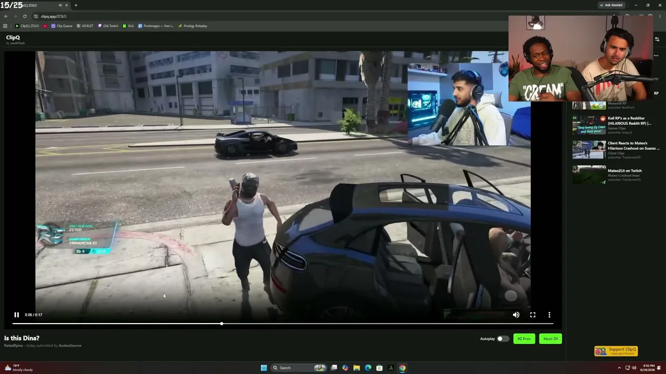Screen dimensions: 666x374
Task: Click the address bar showing clipq.app/ZOLO
Action: (54, 16)
